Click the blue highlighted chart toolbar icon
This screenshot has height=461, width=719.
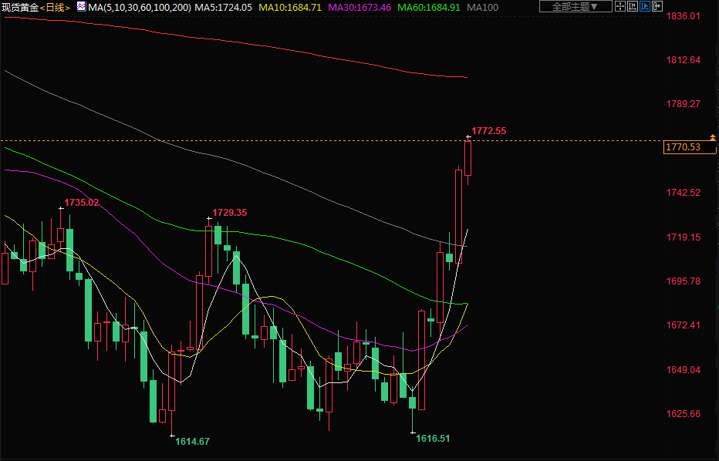644,6
